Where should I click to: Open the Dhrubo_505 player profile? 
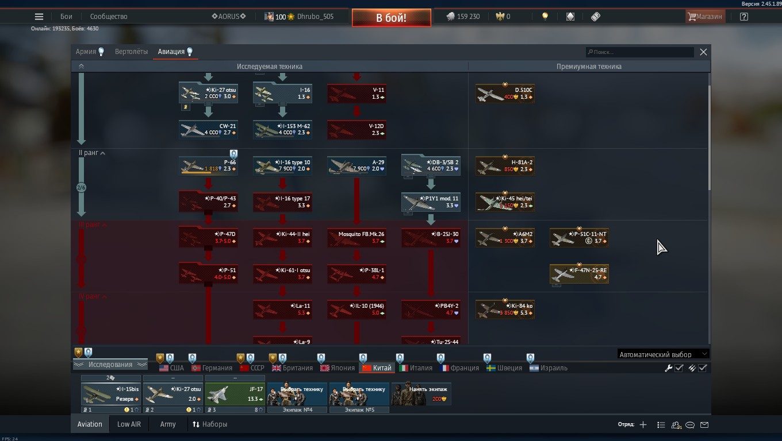pyautogui.click(x=315, y=17)
